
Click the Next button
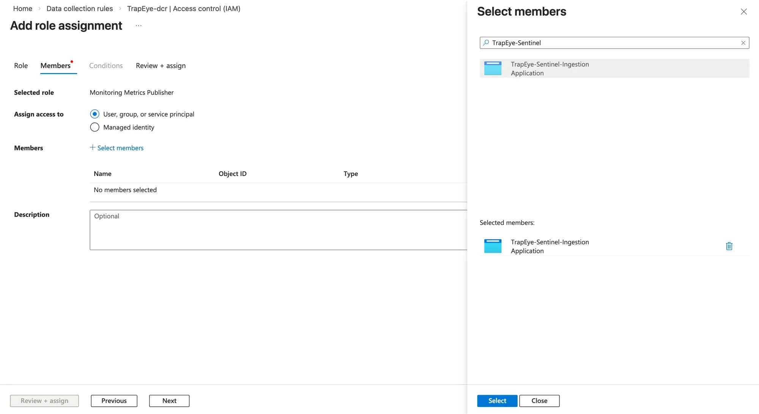click(x=169, y=401)
